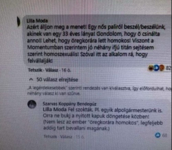Open Lilla Moda's profile picture

coord(19,21)
